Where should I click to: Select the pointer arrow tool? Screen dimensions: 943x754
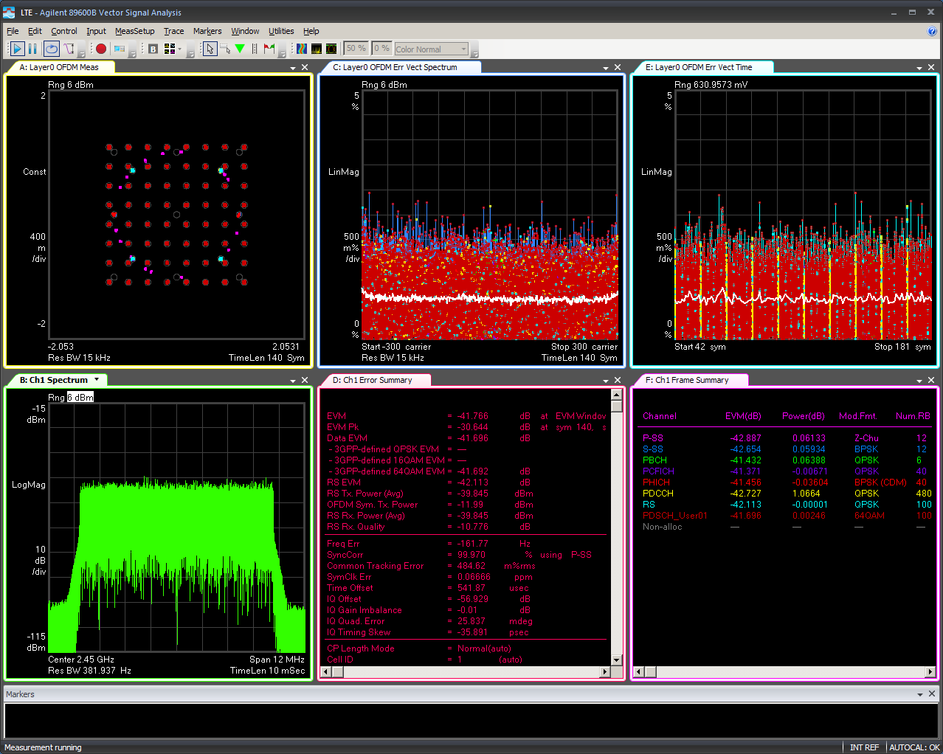click(x=210, y=49)
